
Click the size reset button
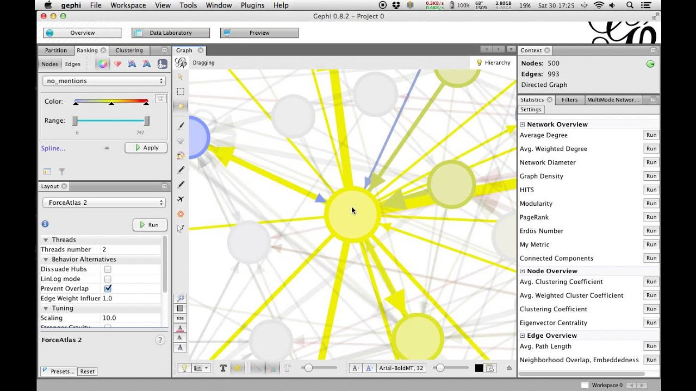(180, 318)
